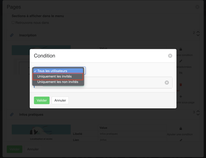Click lock icon above 'Ajouter une condition'
206x158 pixels.
(181, 128)
